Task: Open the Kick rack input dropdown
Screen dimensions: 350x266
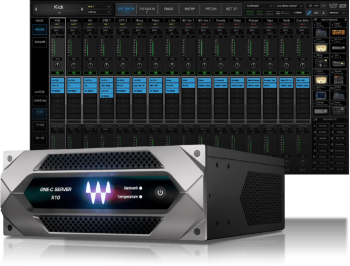Action: [x=57, y=30]
